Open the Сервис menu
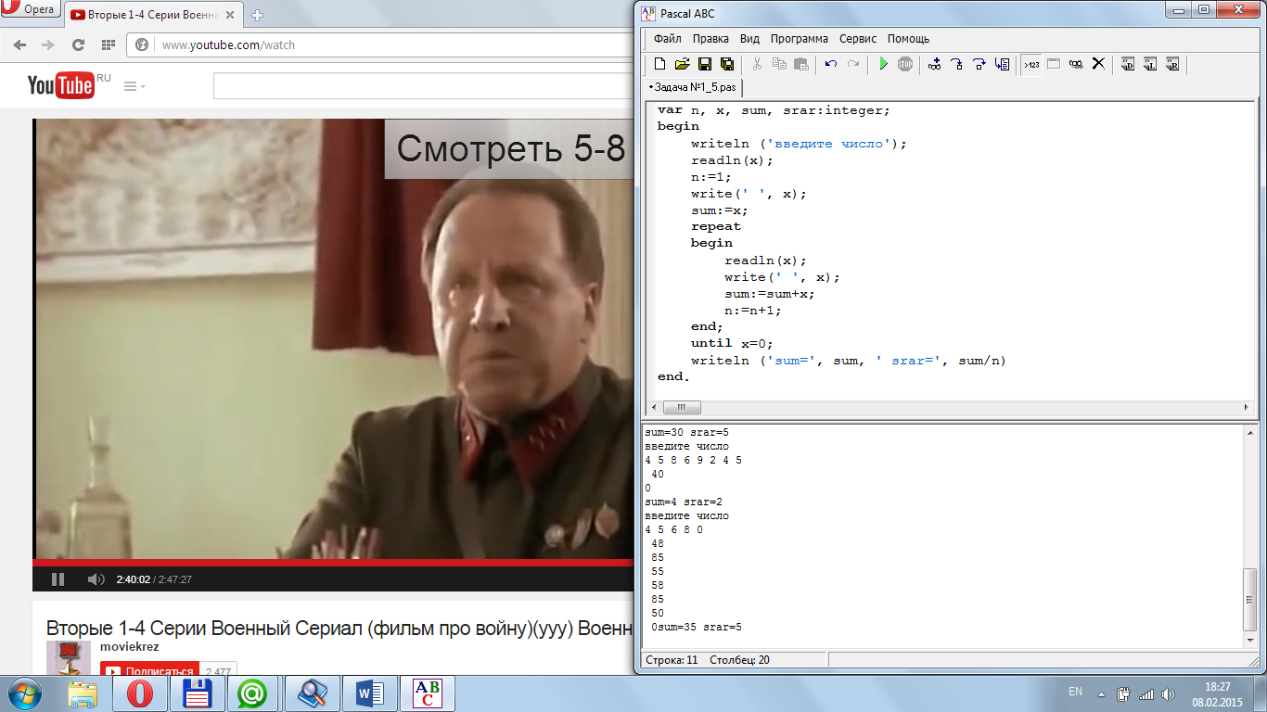Viewport: 1267px width, 712px height. tap(858, 39)
